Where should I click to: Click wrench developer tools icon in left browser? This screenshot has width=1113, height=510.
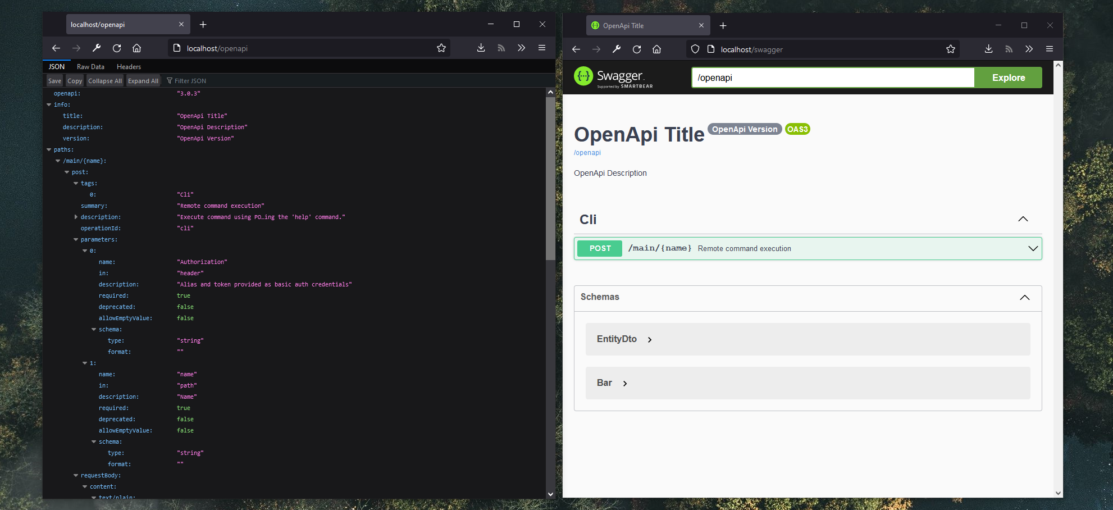97,48
